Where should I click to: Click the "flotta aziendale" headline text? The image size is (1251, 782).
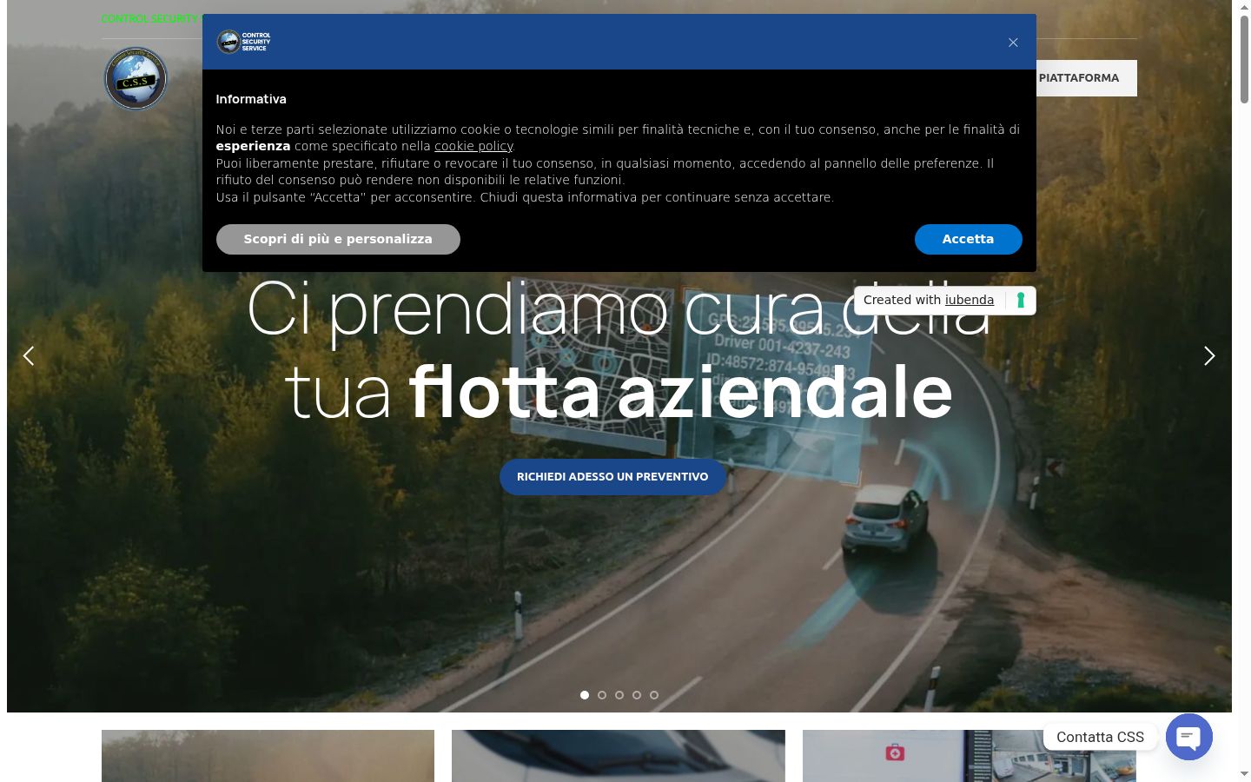(680, 392)
